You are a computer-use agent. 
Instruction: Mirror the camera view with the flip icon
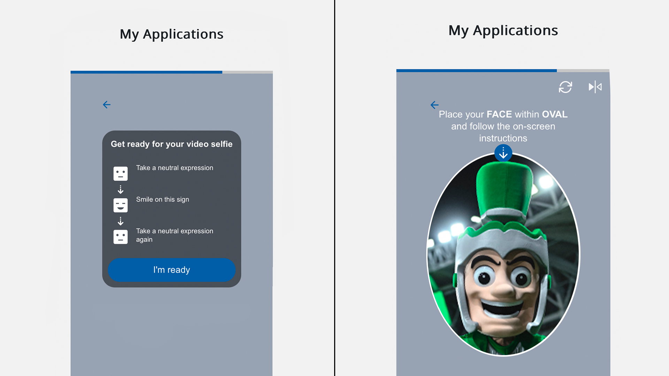595,87
